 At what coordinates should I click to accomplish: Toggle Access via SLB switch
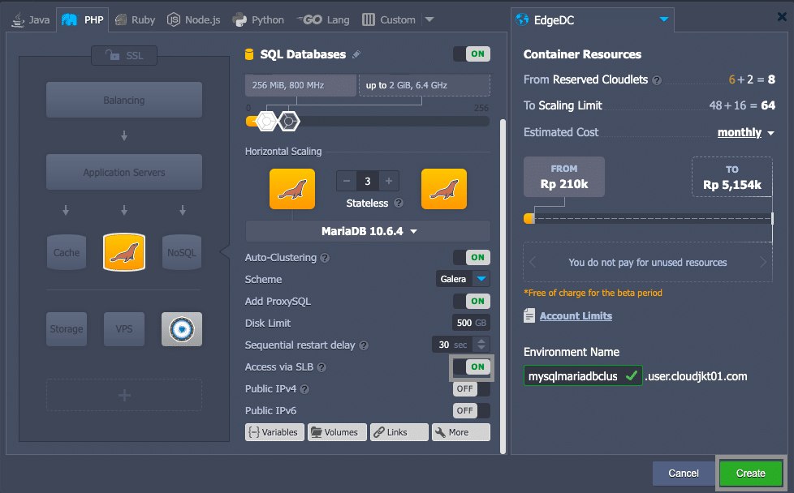point(472,367)
